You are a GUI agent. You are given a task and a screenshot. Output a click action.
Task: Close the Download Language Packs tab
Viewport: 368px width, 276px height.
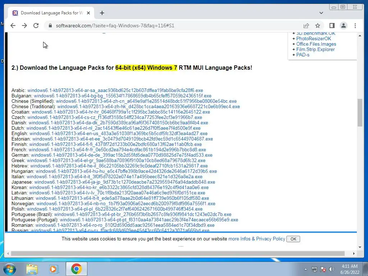88,13
